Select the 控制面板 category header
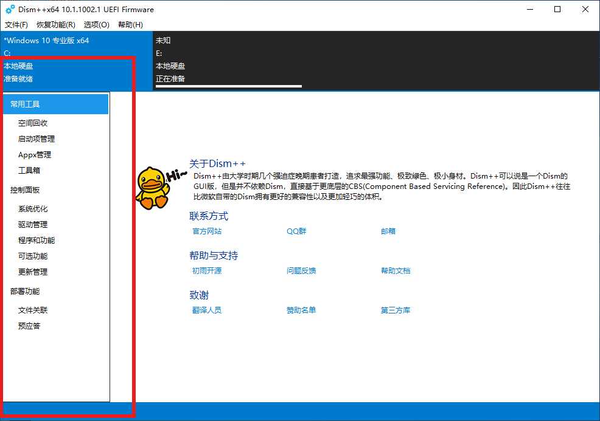This screenshot has height=421, width=600. click(x=25, y=190)
